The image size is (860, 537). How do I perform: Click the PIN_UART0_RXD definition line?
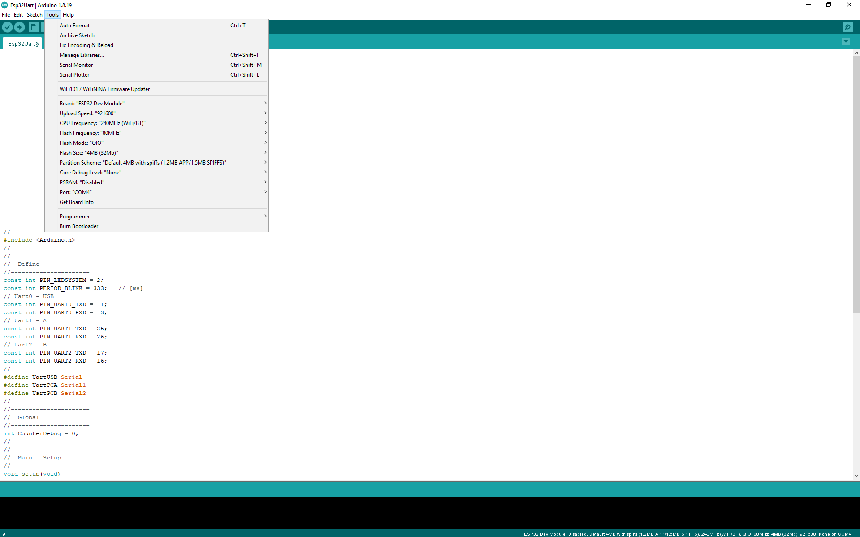click(x=55, y=312)
